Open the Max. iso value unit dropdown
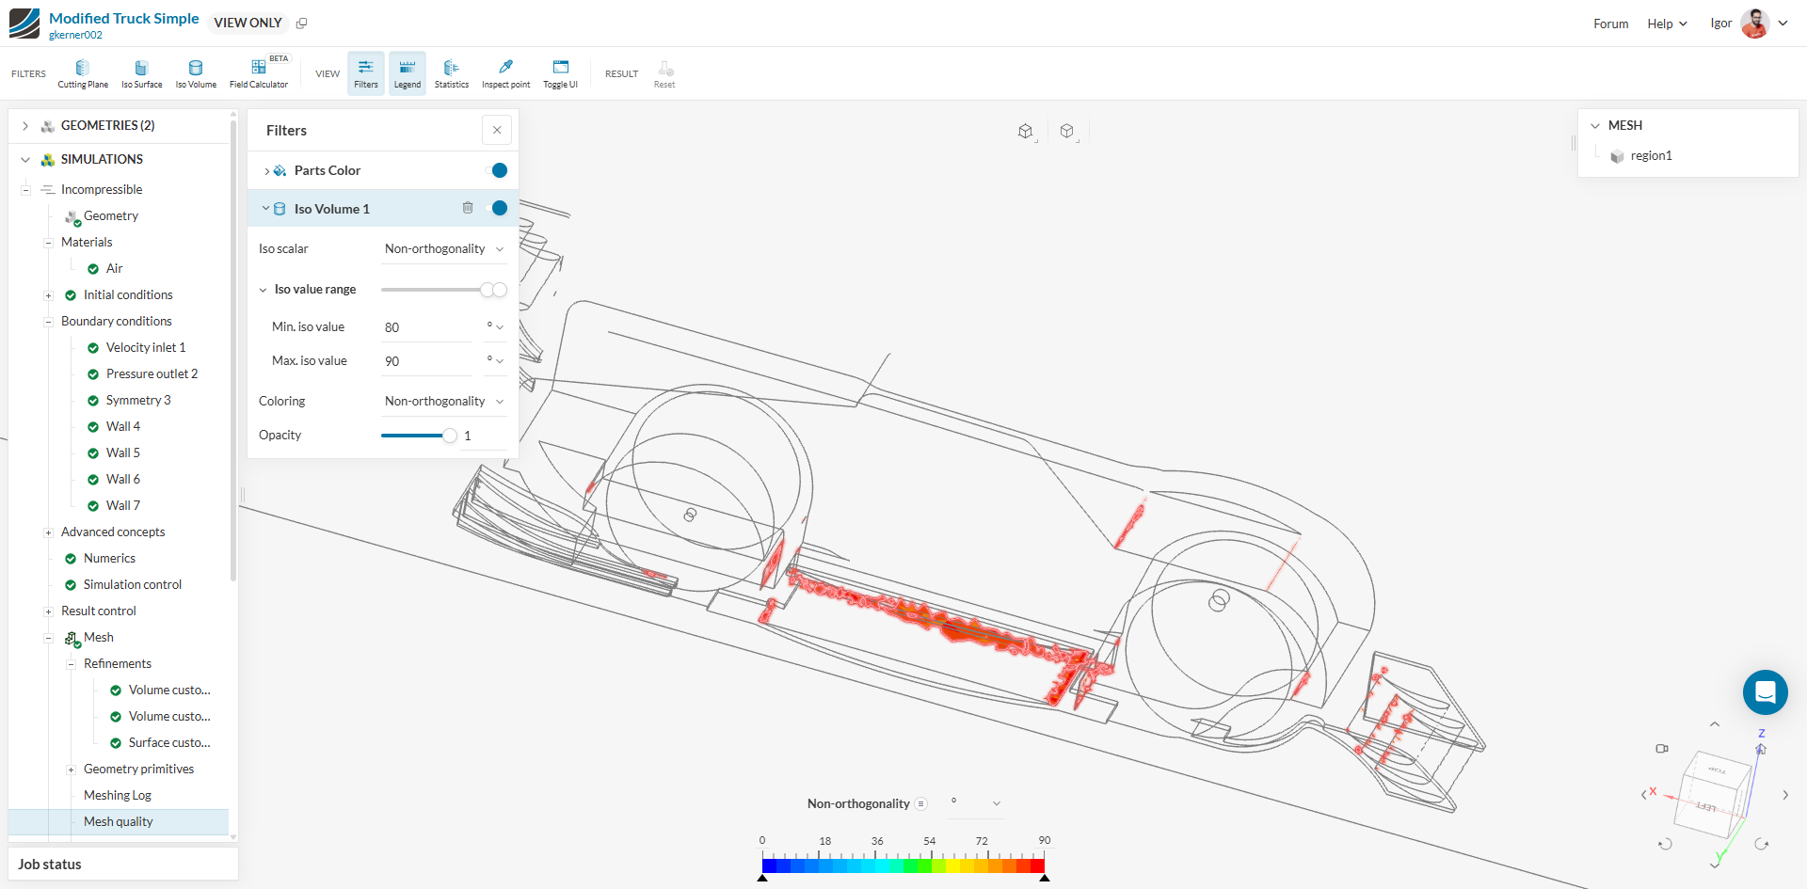The height and width of the screenshot is (889, 1807). pos(495,360)
